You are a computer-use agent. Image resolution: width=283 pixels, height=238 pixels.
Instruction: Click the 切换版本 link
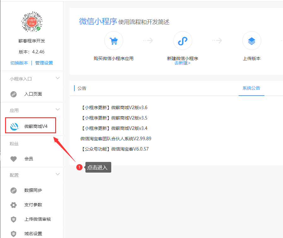coord(19,63)
